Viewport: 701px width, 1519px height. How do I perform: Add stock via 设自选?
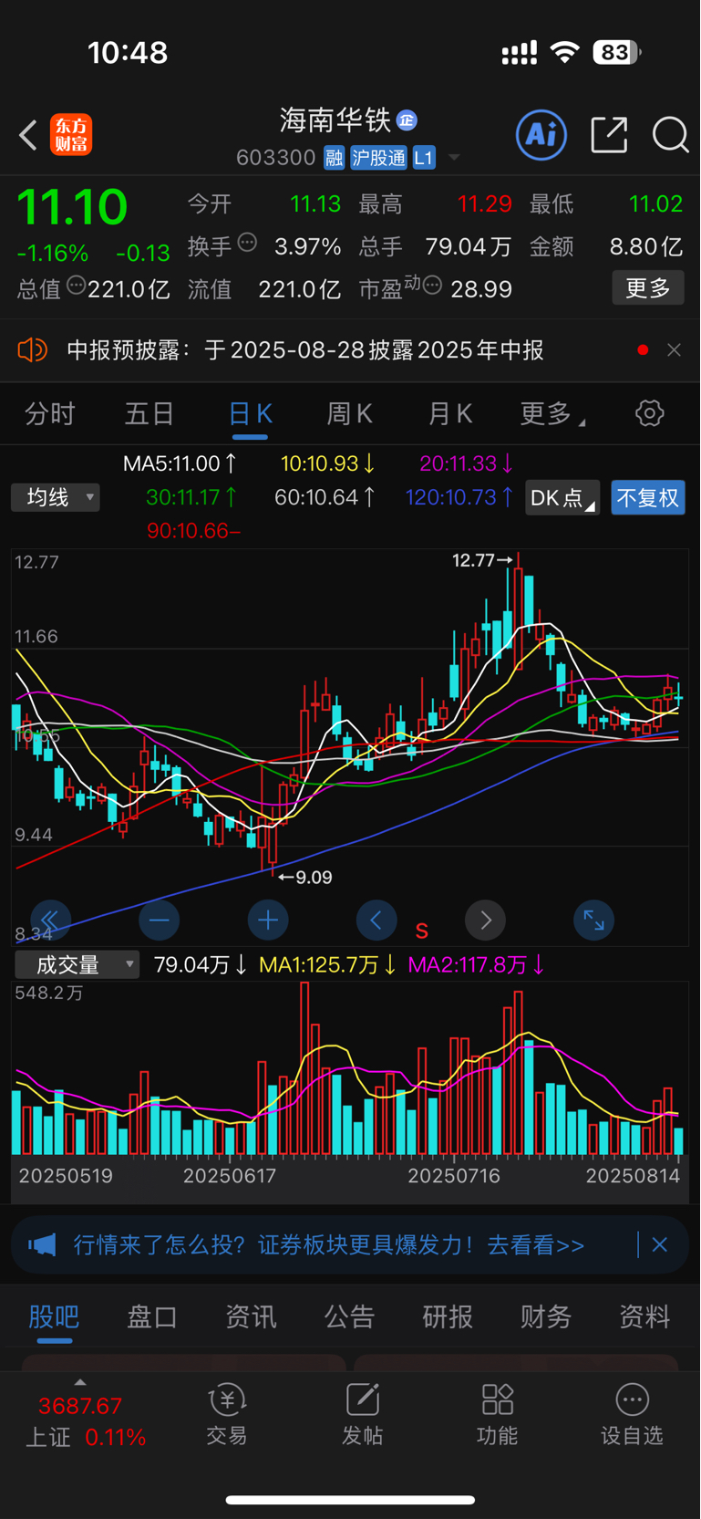(x=632, y=1414)
